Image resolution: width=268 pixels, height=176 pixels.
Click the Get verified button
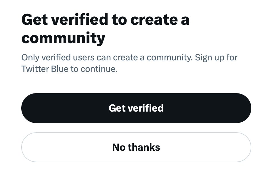pos(136,108)
